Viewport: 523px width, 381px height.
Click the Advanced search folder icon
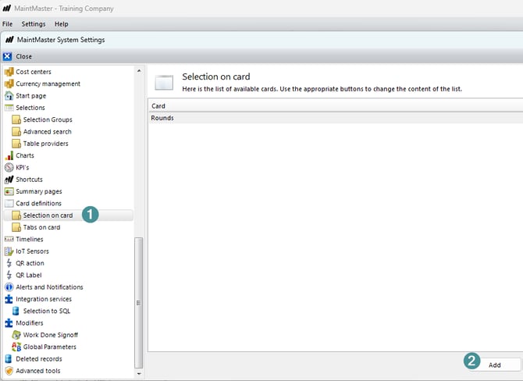(x=16, y=131)
